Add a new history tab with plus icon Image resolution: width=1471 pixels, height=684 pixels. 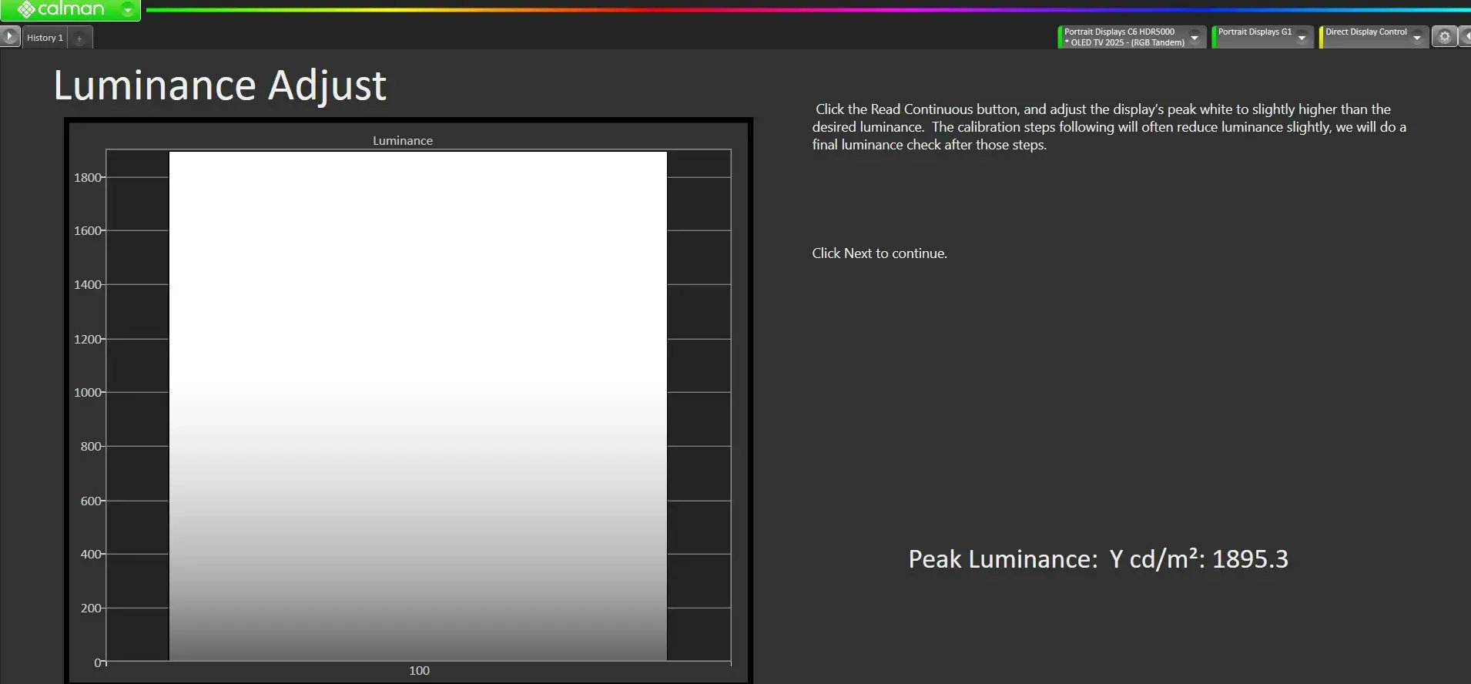click(79, 38)
